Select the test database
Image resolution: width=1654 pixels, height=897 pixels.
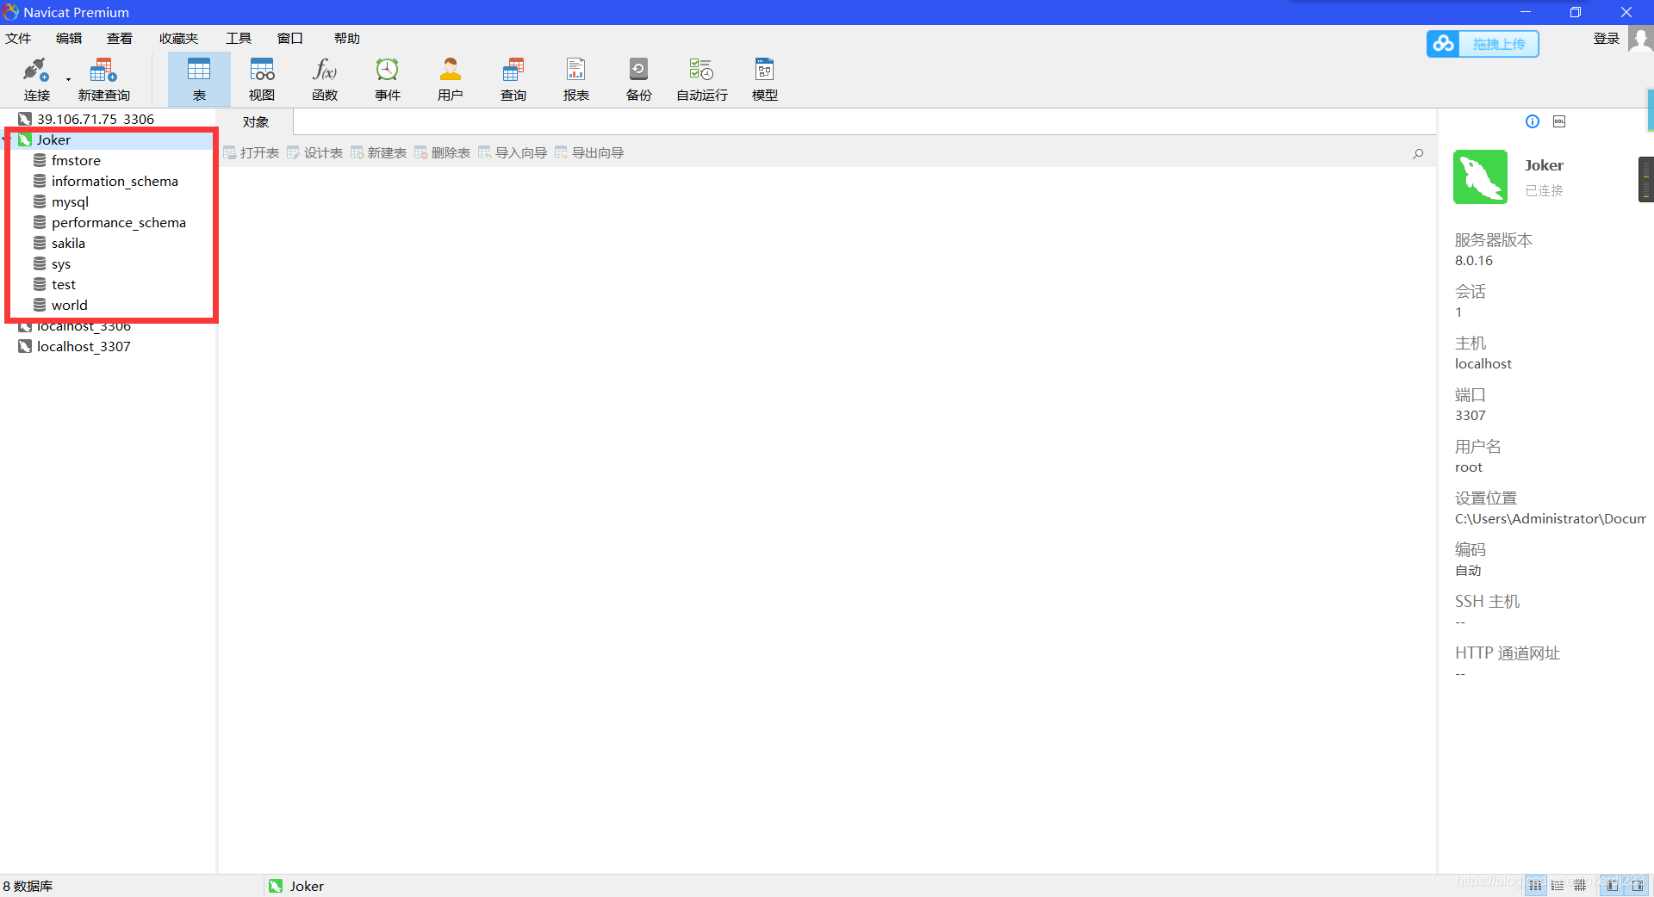point(64,284)
